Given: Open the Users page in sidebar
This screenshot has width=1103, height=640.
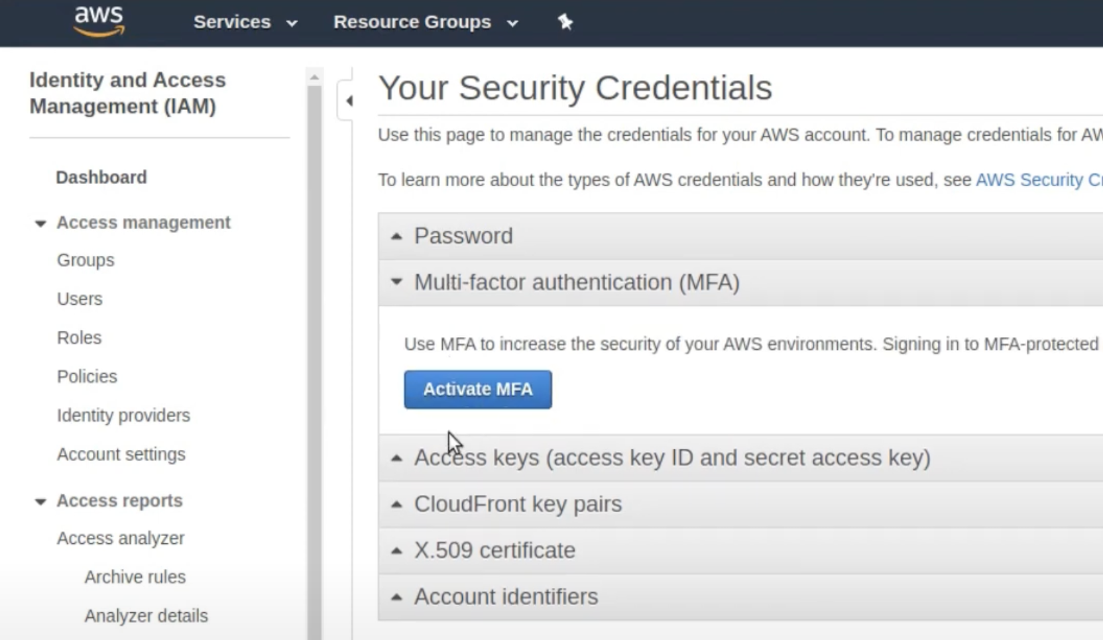Looking at the screenshot, I should (80, 299).
